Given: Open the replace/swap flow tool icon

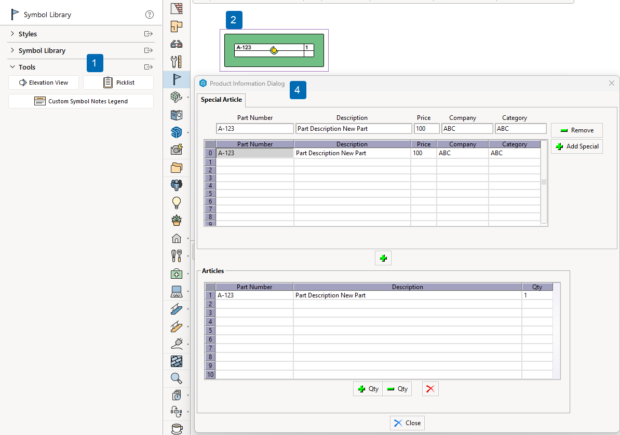Looking at the screenshot, I should [177, 412].
